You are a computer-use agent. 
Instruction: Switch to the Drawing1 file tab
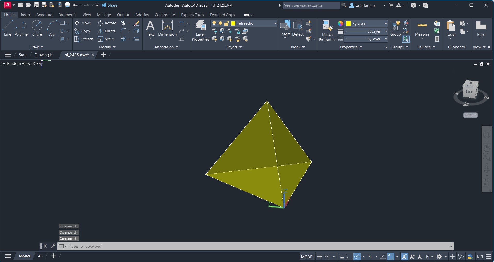click(43, 55)
